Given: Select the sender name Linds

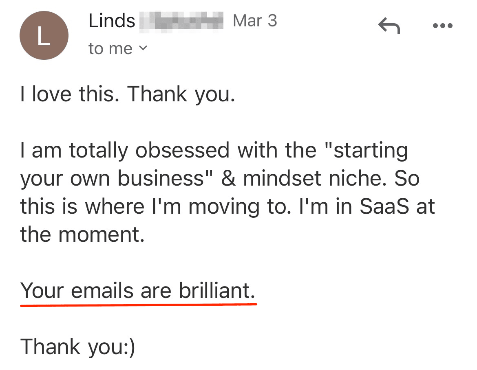Looking at the screenshot, I should [112, 21].
